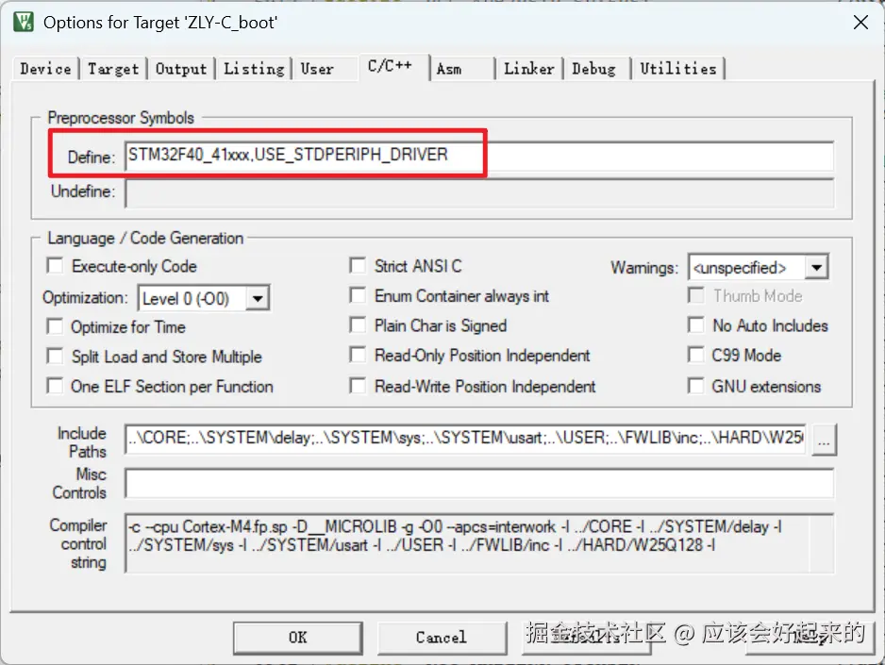Go to the Debug tab

click(596, 69)
